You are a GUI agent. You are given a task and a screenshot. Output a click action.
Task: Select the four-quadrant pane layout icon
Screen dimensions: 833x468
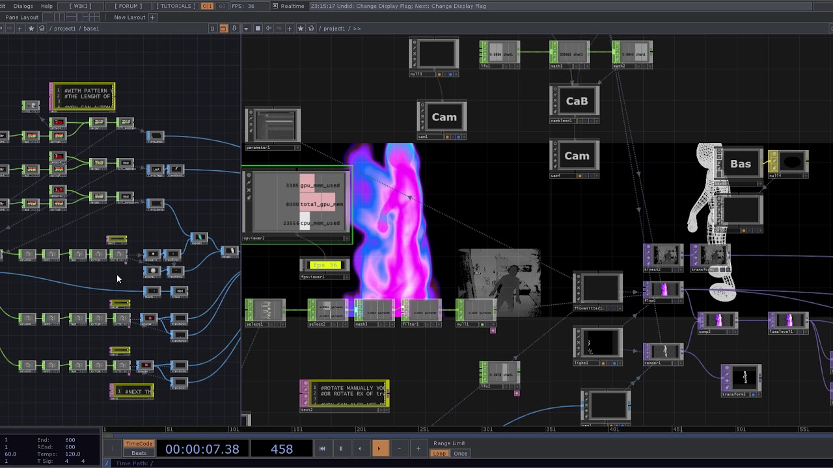point(95,17)
